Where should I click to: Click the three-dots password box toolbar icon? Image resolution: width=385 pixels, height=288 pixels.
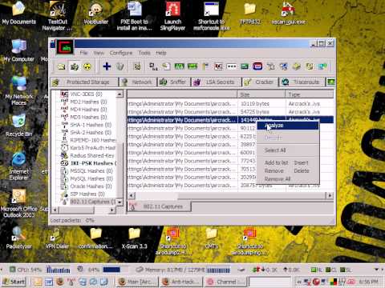click(232, 66)
